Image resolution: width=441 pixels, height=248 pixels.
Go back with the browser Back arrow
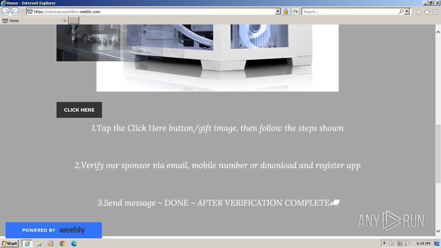(x=5, y=12)
